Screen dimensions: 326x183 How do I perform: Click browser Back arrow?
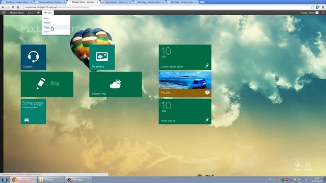tap(3, 7)
